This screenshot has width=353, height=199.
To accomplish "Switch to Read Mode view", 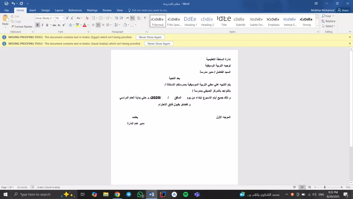I will coord(294,187).
